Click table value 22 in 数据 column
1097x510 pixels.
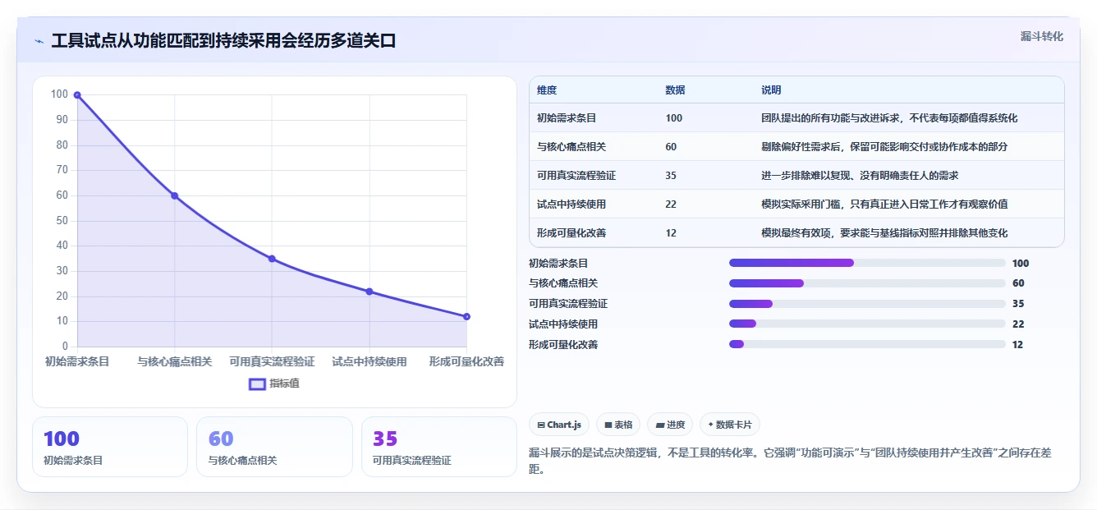(671, 204)
